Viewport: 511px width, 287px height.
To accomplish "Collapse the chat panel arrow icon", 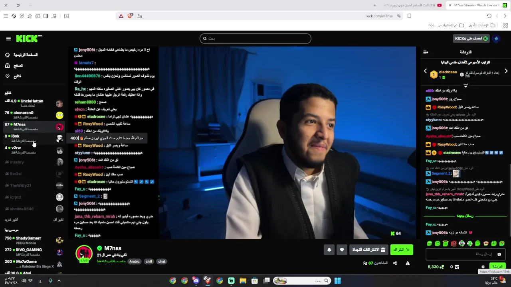I will (426, 52).
